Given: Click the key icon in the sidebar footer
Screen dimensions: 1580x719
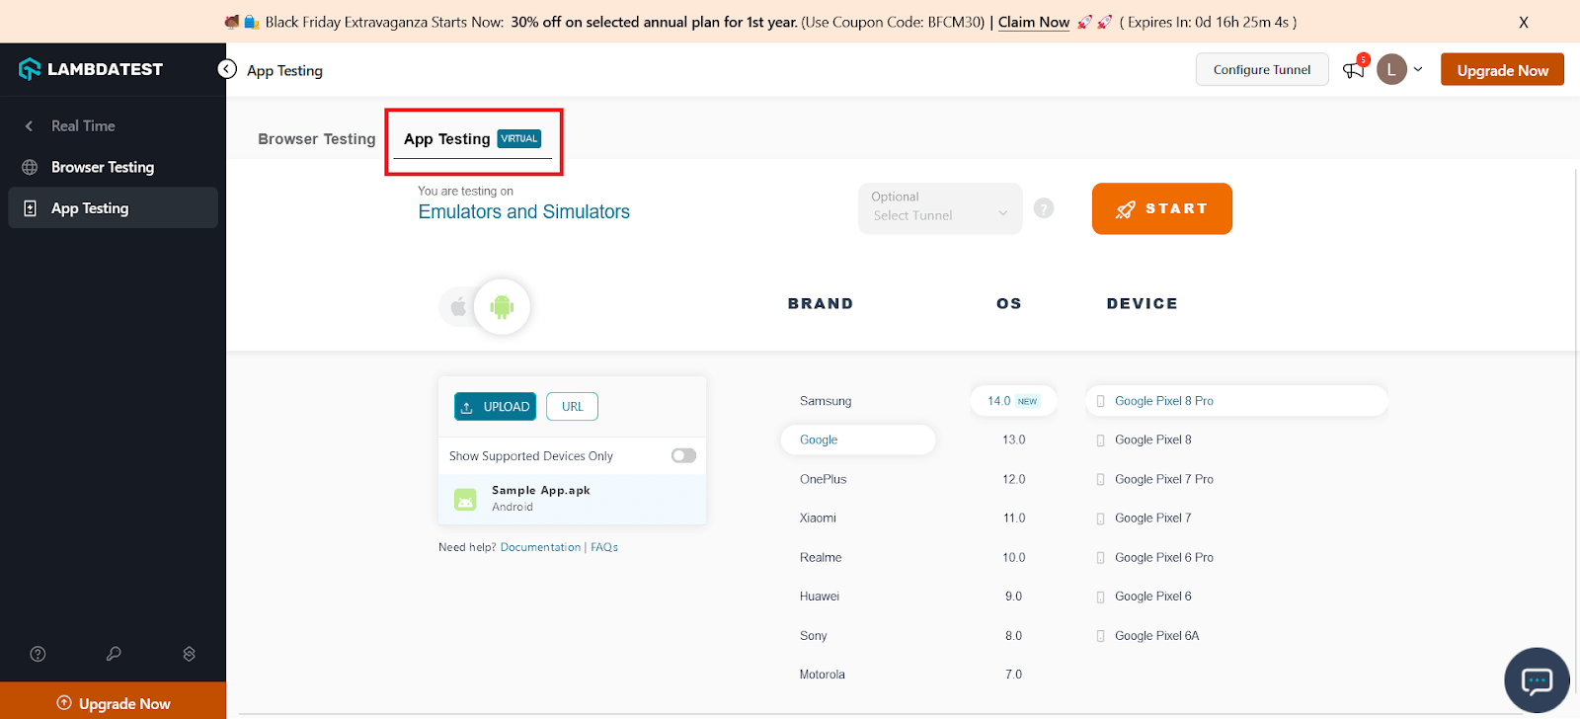Looking at the screenshot, I should click(114, 654).
